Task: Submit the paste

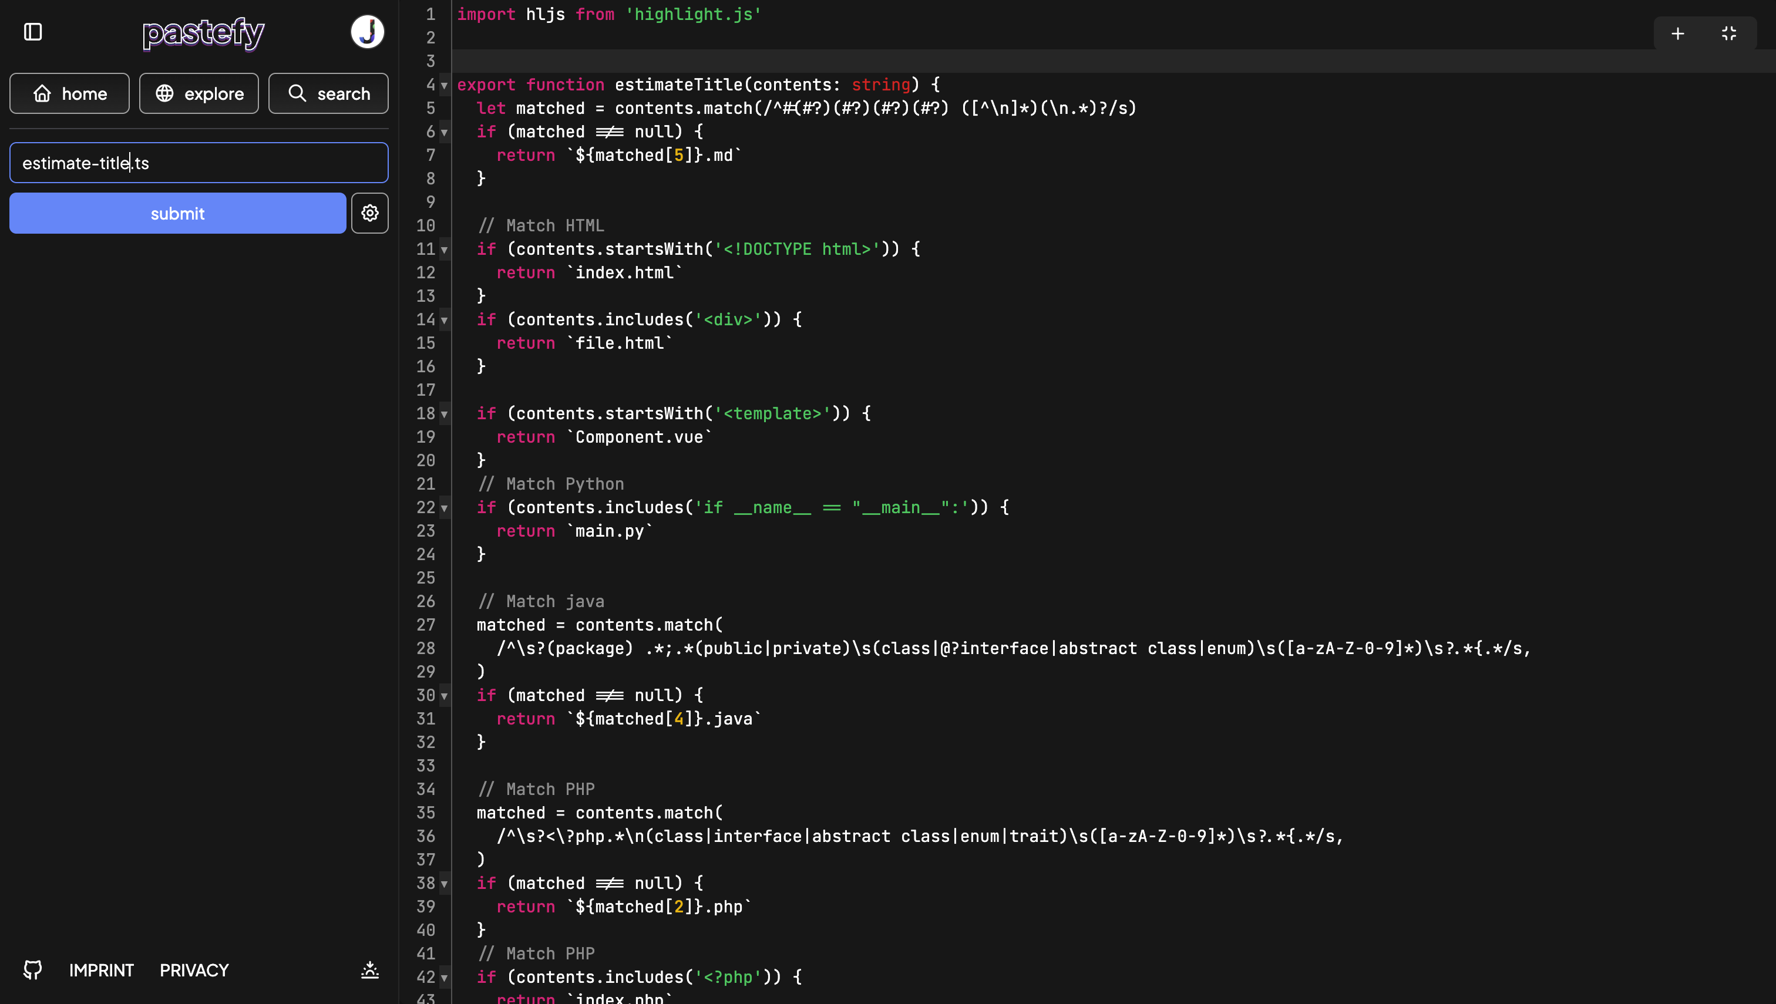Action: click(x=177, y=213)
